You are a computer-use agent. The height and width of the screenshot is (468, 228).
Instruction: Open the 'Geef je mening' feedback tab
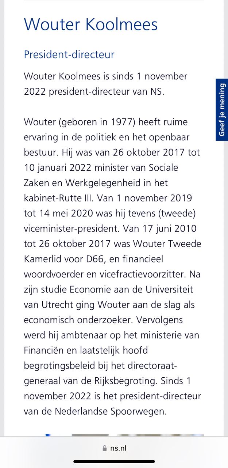[x=222, y=110]
